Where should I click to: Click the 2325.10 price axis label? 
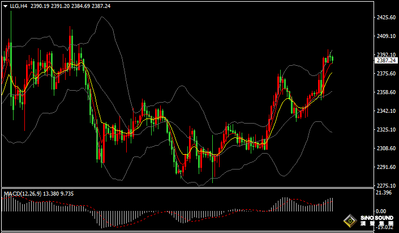[x=385, y=130]
